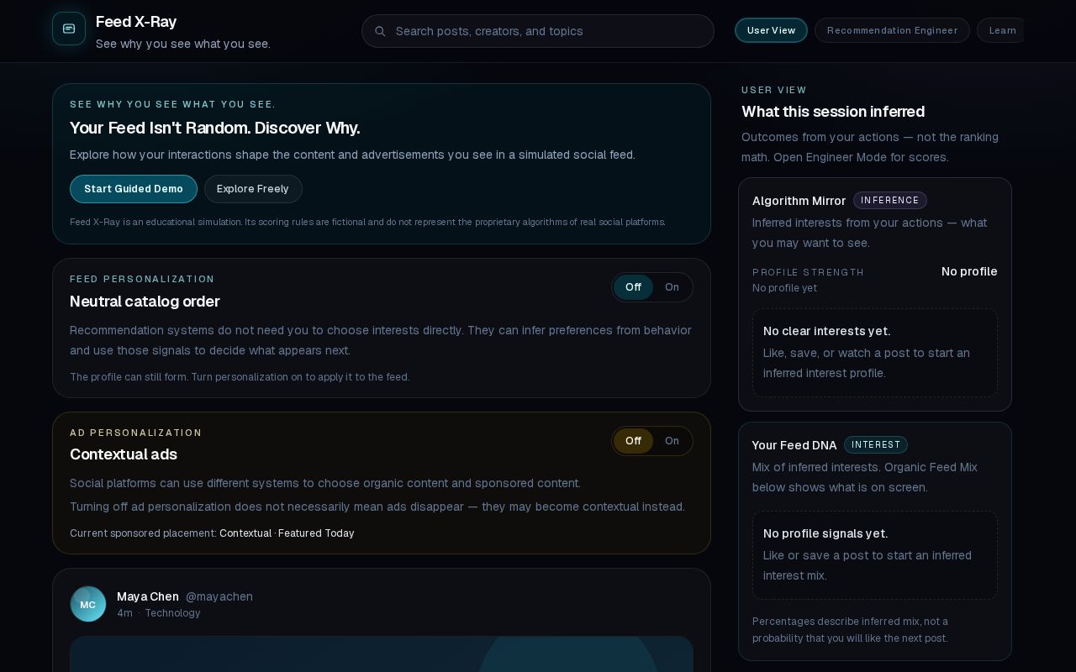Click the search magnifier icon
The image size is (1076, 672).
(380, 31)
